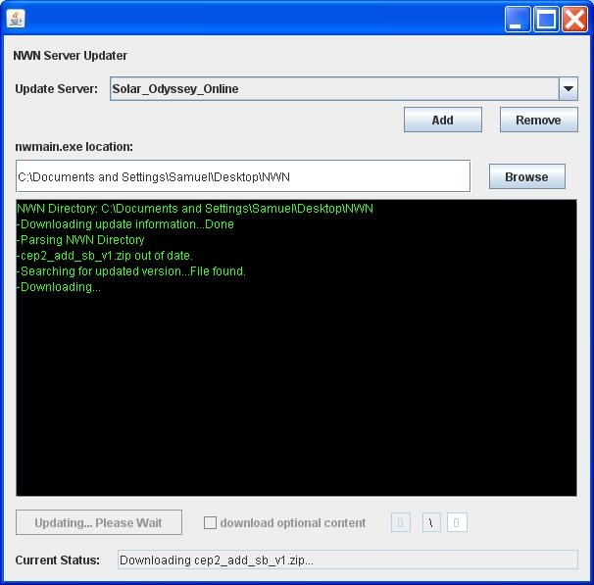Click the left counter box showing 0
Image resolution: width=594 pixels, height=585 pixels.
point(400,522)
